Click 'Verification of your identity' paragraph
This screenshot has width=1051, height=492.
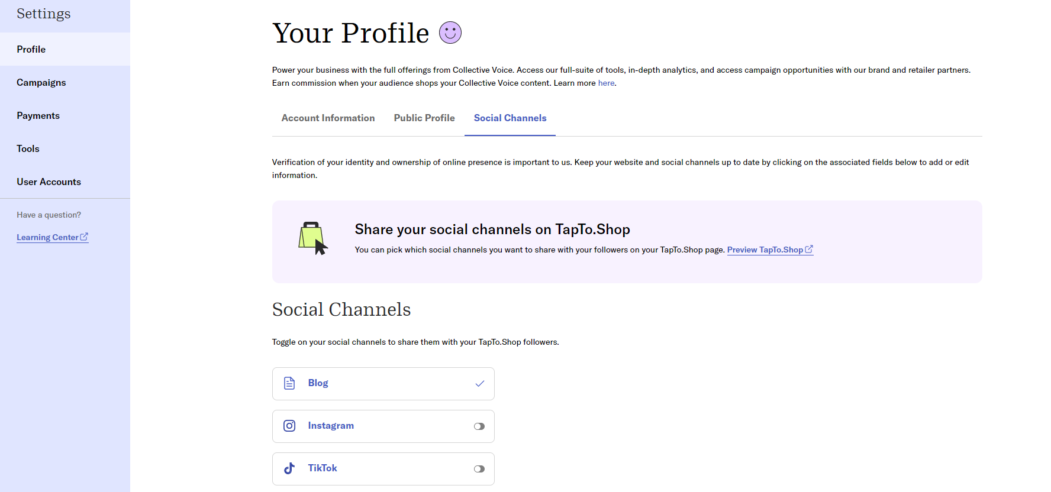point(620,169)
